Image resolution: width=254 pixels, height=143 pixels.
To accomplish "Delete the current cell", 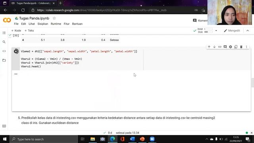I will pyautogui.click(x=241, y=47).
